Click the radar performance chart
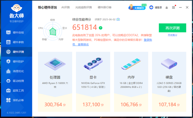The width and height of the screenshot is (193, 118). [53, 31]
